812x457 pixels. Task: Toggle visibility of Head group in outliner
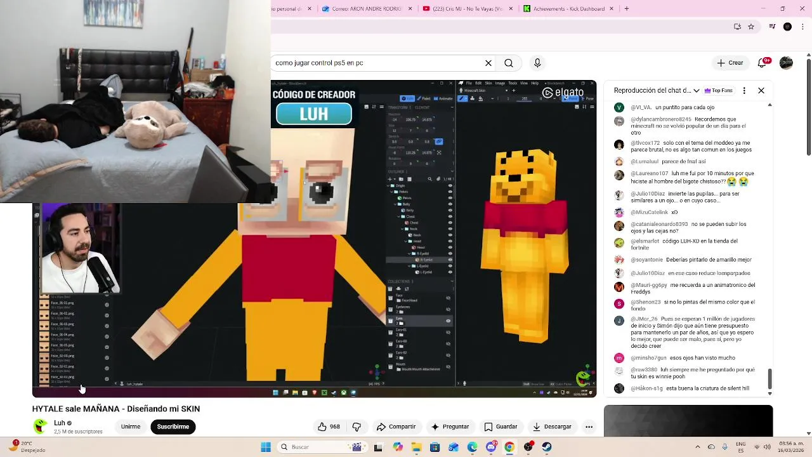pyautogui.click(x=450, y=241)
